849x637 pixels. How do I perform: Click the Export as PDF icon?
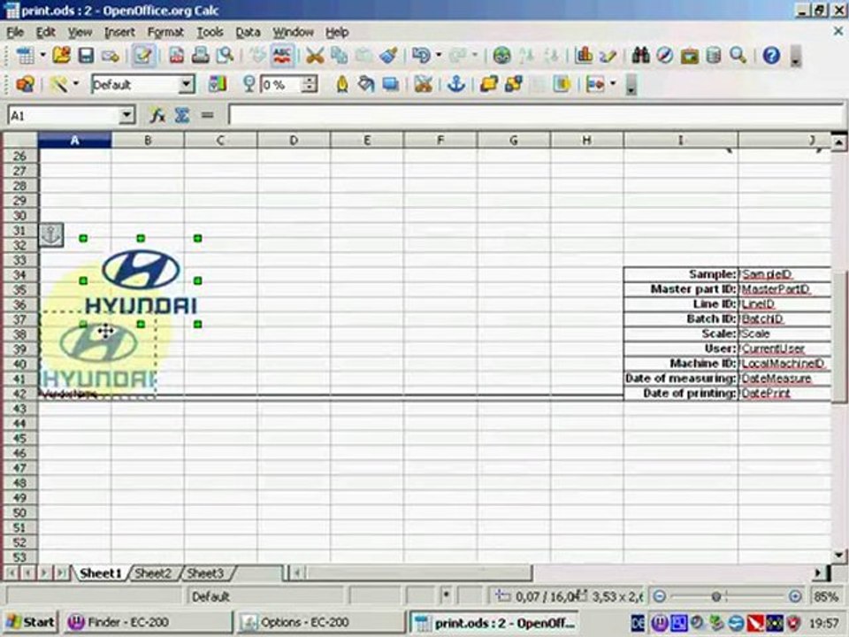pyautogui.click(x=177, y=55)
